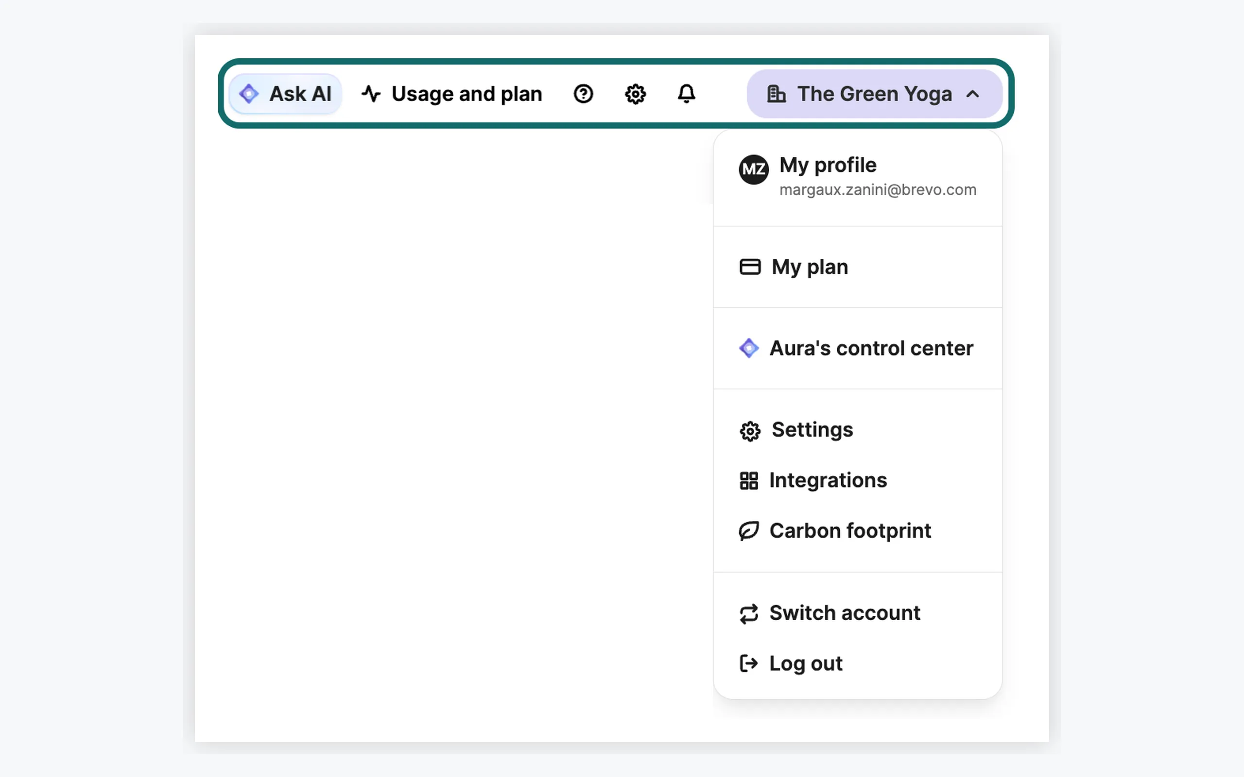Image resolution: width=1244 pixels, height=777 pixels.
Task: Click the leaf icon beside Carbon footprint
Action: (749, 531)
